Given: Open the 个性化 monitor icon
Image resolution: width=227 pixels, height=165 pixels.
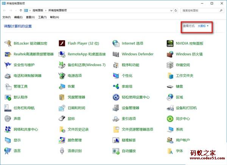Looking at the screenshot, I should tap(116, 76).
